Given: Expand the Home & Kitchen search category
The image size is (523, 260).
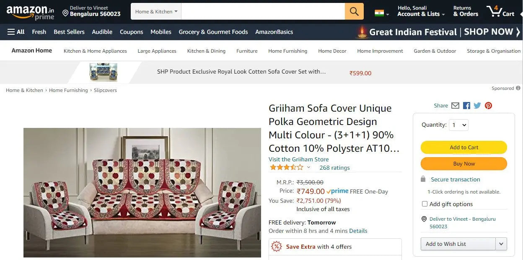Looking at the screenshot, I should click(156, 12).
